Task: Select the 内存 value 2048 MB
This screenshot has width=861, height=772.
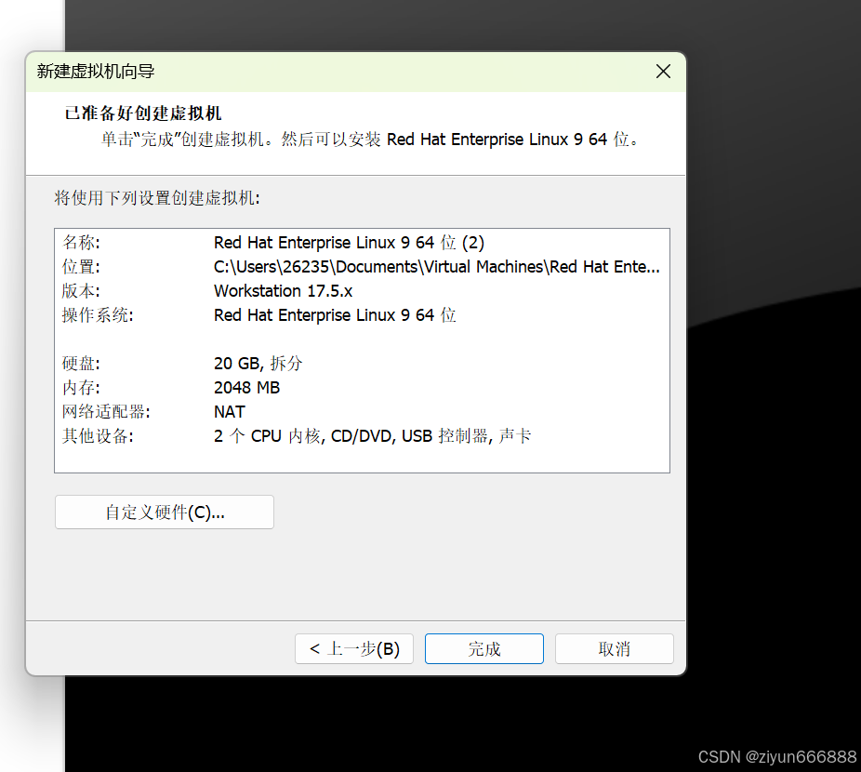Action: point(246,387)
